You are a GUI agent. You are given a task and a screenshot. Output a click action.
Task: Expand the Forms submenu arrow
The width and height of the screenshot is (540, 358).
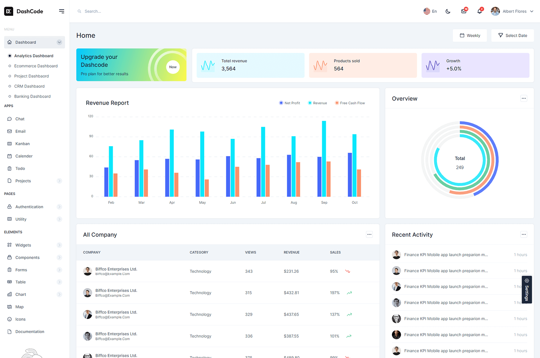point(59,270)
